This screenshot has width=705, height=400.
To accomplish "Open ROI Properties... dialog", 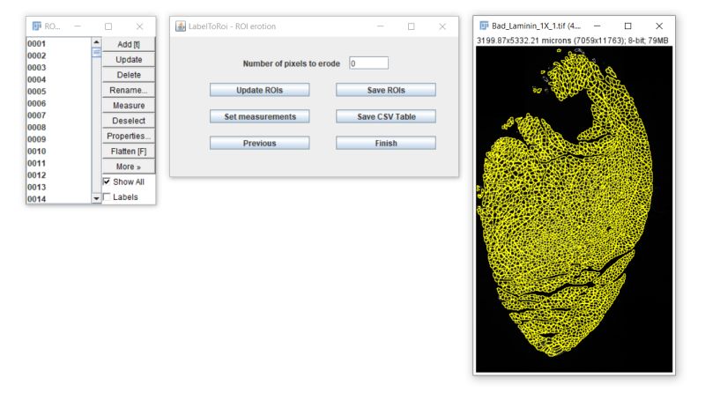I will [129, 136].
